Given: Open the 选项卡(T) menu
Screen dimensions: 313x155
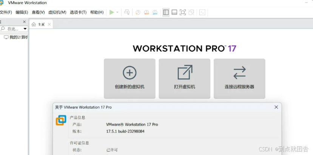Looking at the screenshot, I should coord(78,12).
